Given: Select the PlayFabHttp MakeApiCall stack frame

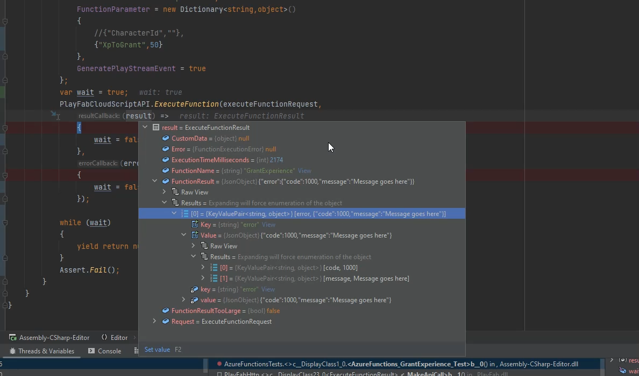Looking at the screenshot, I should point(362,373).
